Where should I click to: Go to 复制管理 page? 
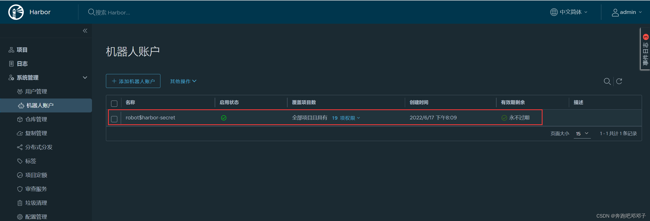[36, 133]
